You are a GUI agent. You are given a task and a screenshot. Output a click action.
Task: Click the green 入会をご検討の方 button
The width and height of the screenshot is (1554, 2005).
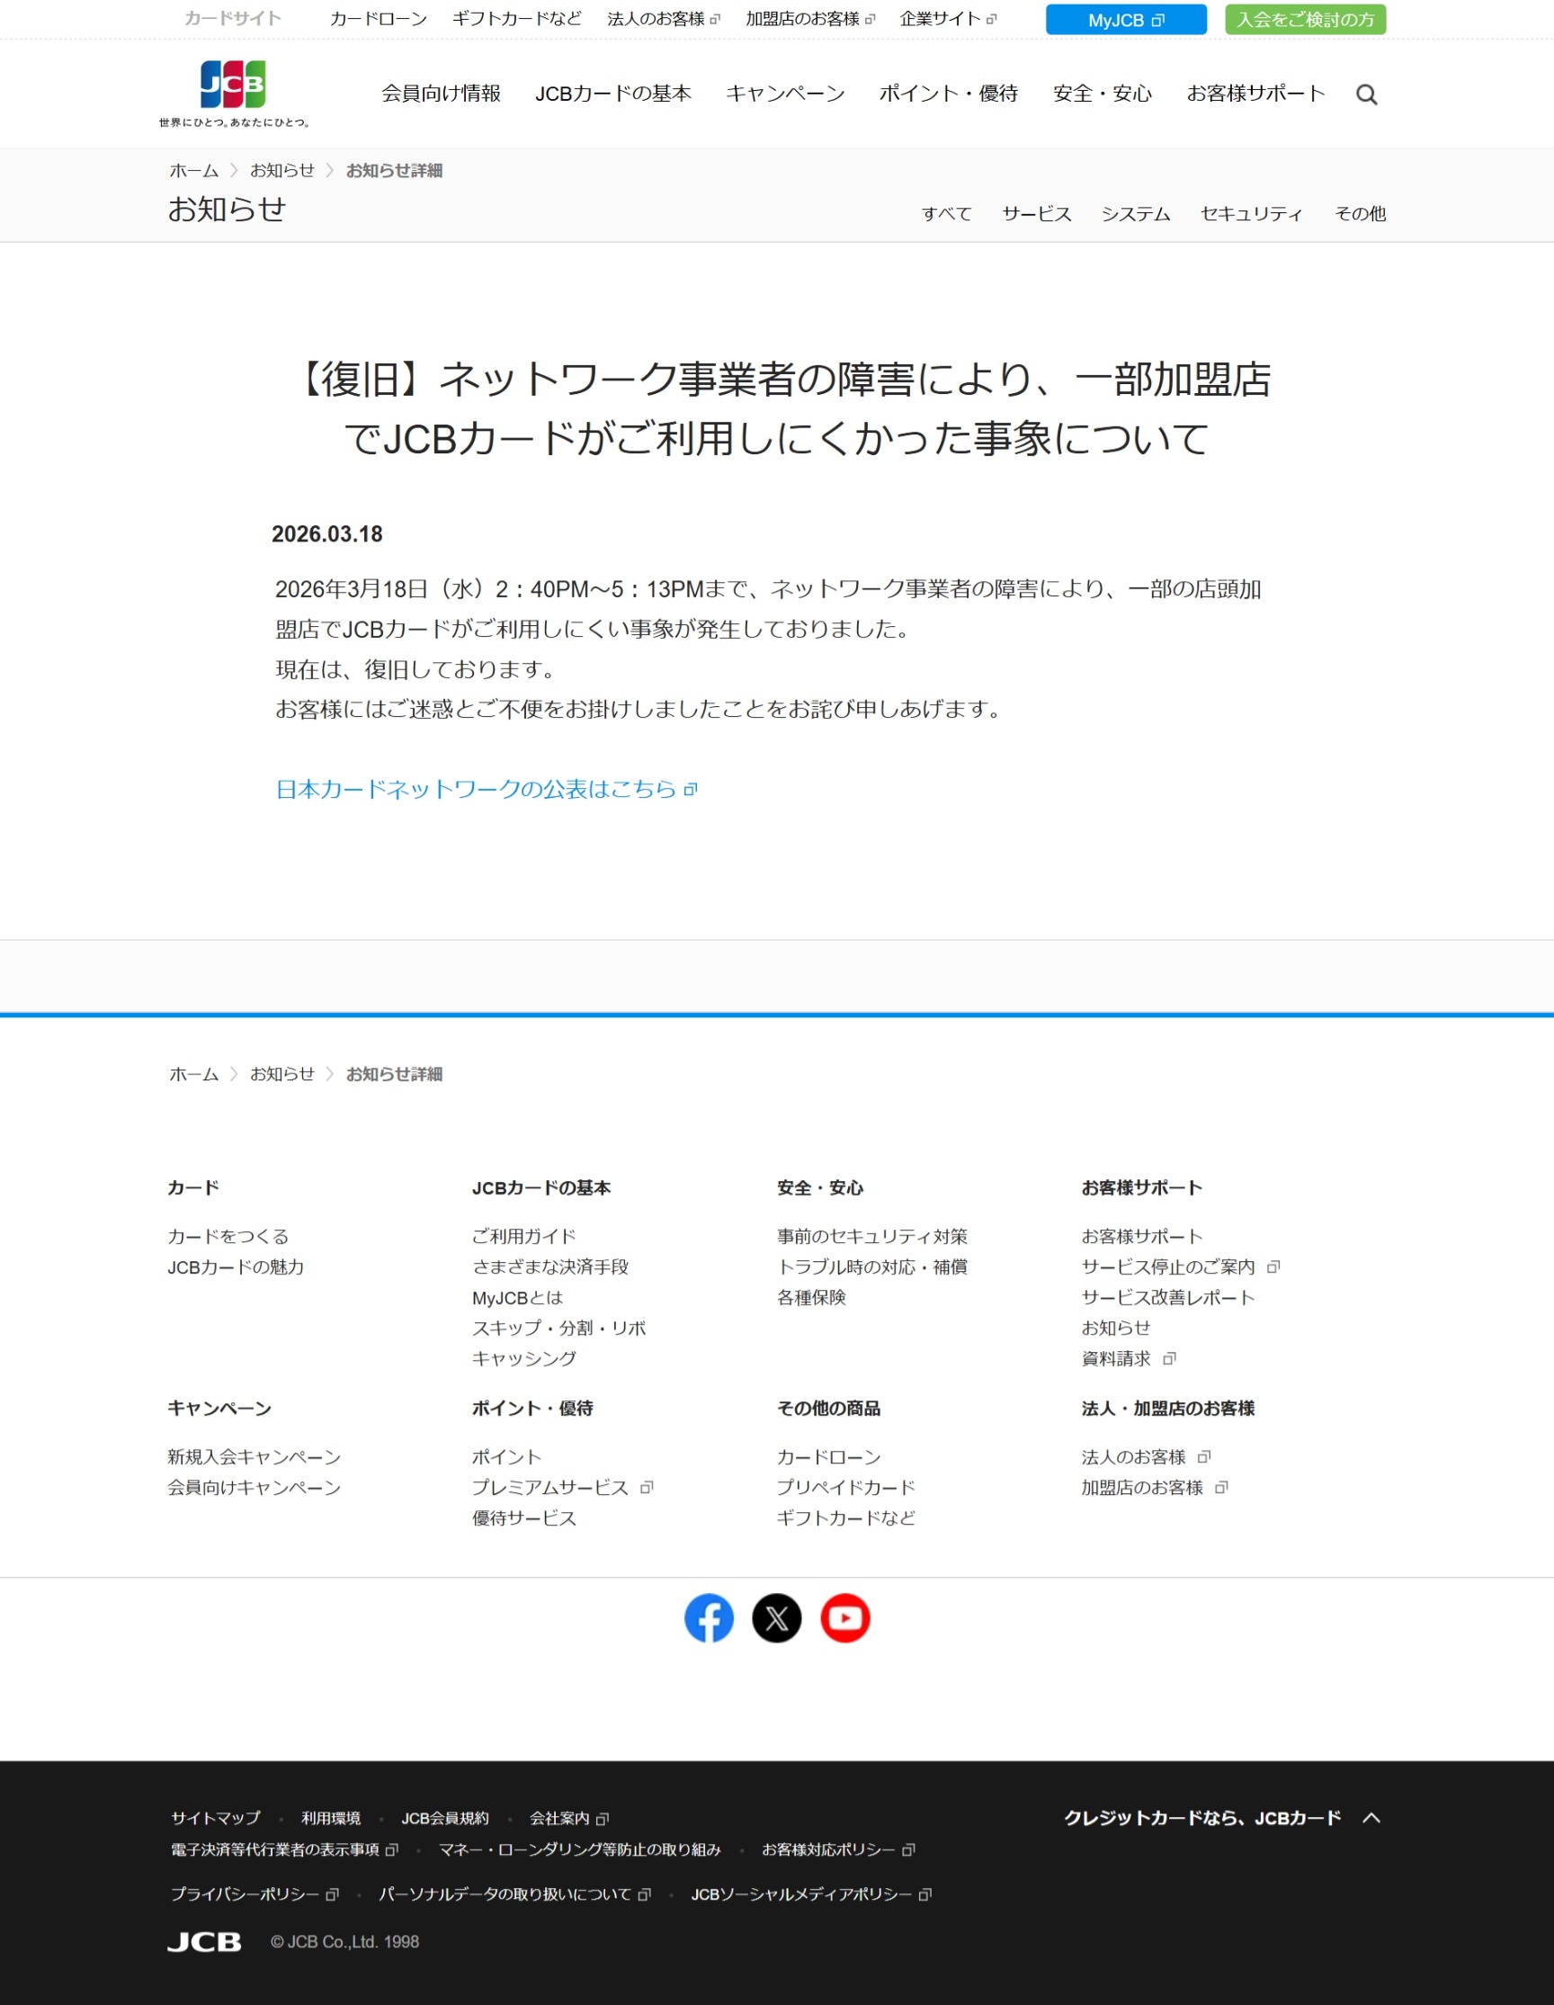click(1304, 20)
